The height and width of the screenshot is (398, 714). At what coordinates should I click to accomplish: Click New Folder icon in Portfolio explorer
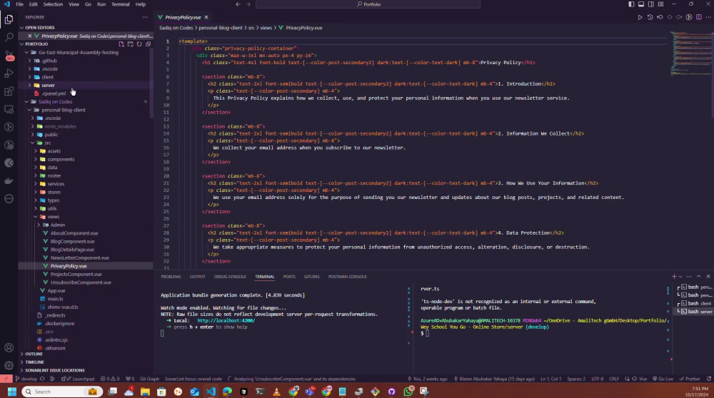tap(130, 44)
